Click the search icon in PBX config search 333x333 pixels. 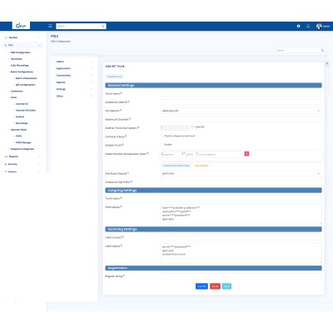[322, 50]
